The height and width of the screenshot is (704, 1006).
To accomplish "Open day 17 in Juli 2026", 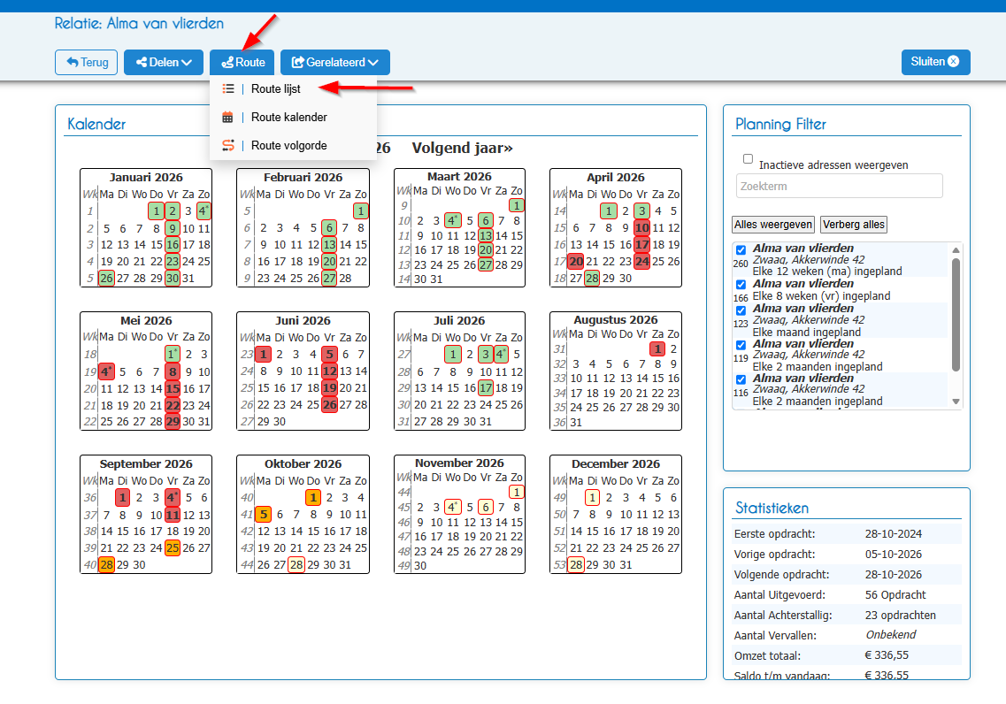I will coord(486,388).
